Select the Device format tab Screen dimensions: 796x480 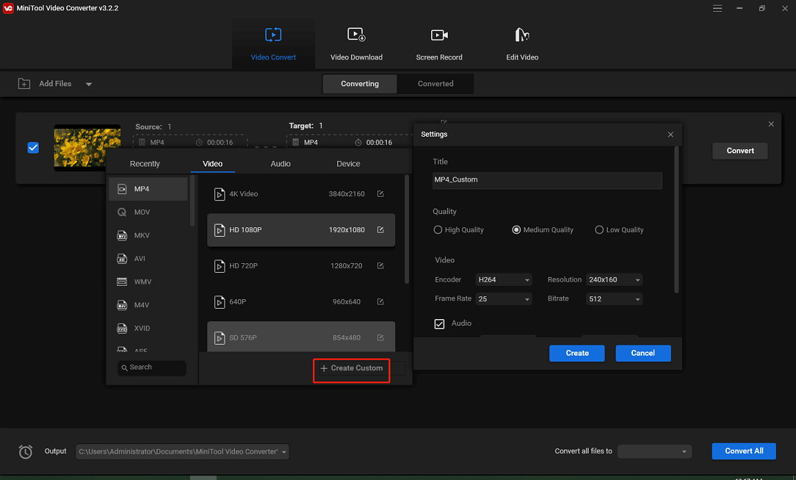pyautogui.click(x=348, y=164)
